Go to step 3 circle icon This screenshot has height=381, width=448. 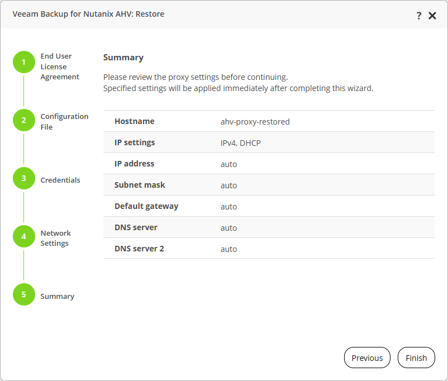click(x=24, y=178)
